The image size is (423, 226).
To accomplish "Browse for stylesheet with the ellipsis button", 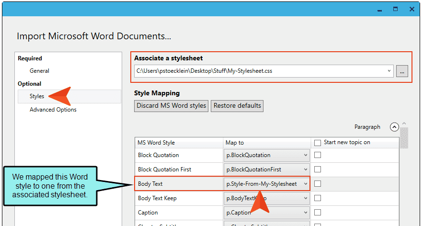I will coord(402,71).
